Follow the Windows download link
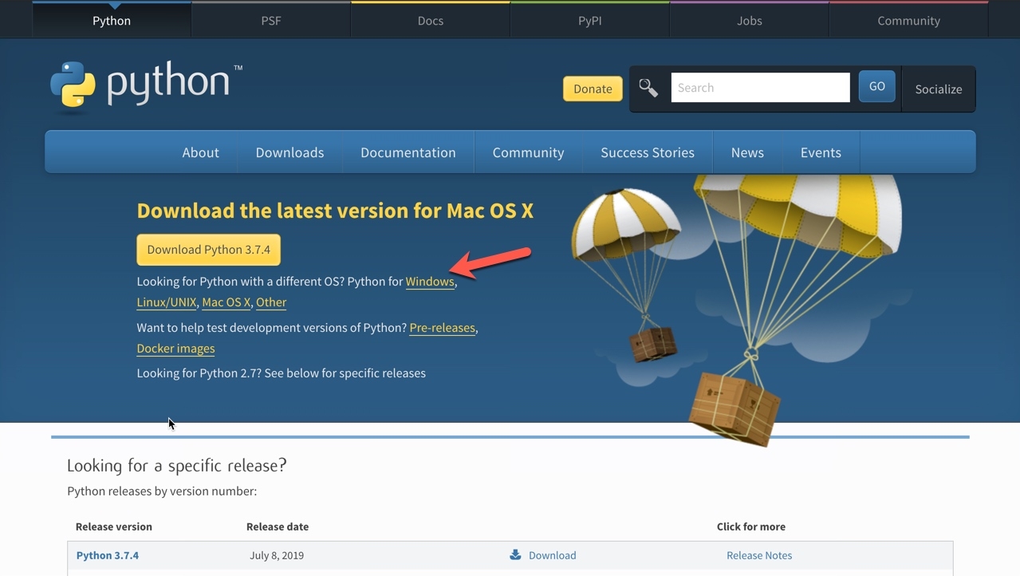Viewport: 1020px width, 576px height. tap(429, 282)
